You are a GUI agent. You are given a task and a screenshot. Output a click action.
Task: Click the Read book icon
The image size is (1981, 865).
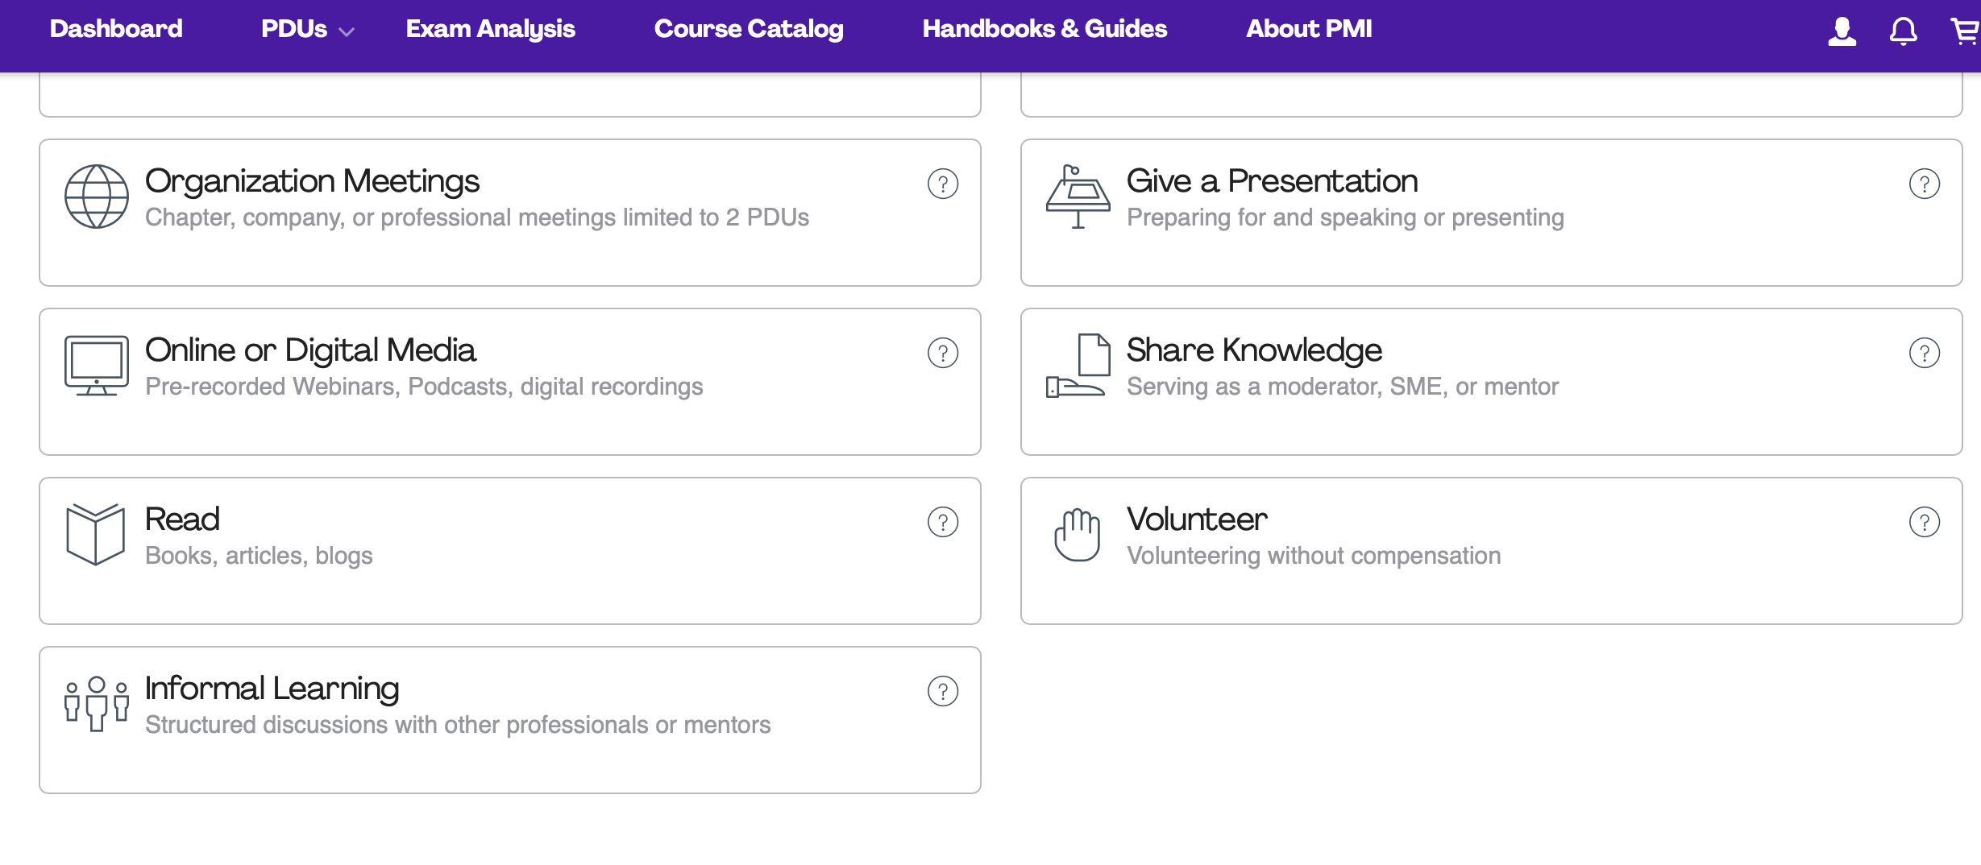pyautogui.click(x=96, y=534)
